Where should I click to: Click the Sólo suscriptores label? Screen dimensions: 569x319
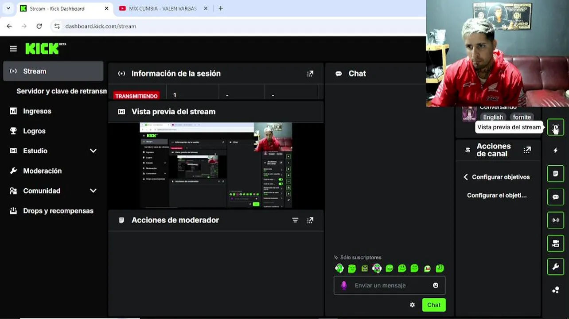pos(361,257)
